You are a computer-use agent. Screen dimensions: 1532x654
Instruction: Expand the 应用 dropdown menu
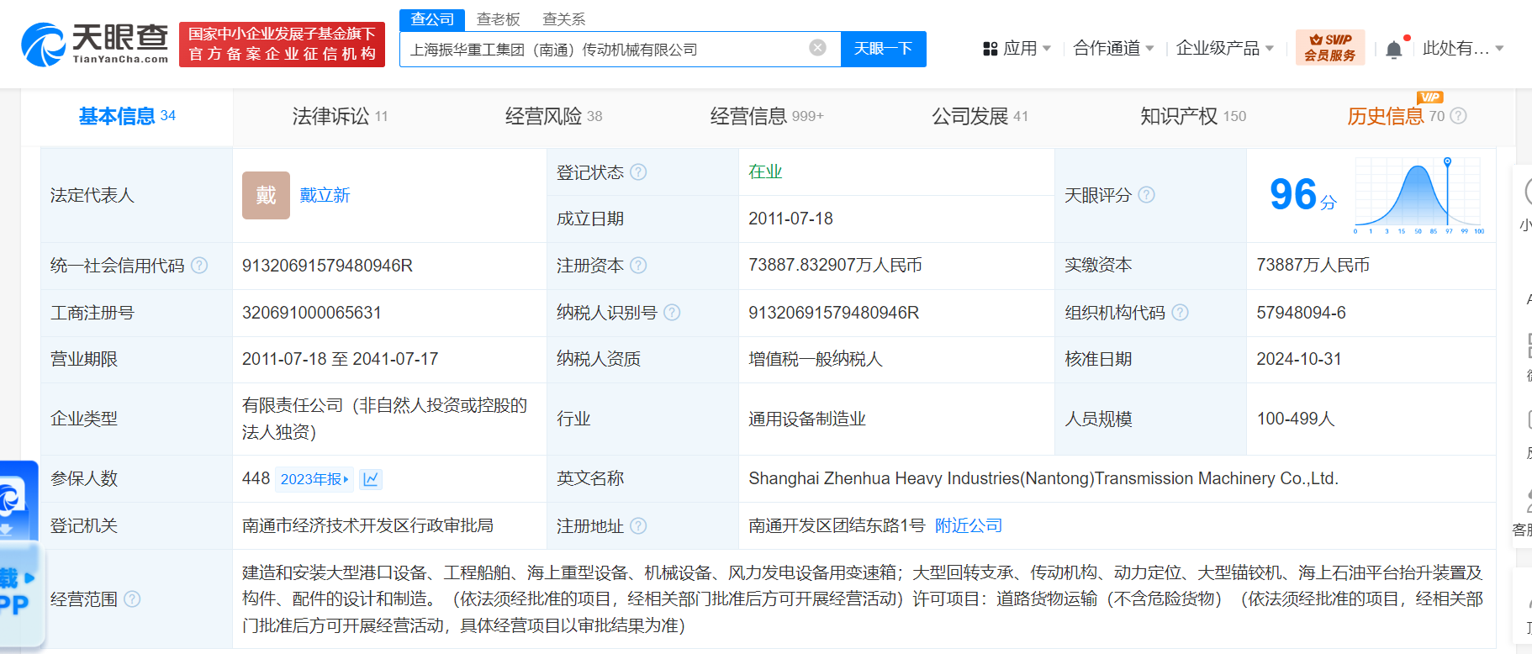1017,49
